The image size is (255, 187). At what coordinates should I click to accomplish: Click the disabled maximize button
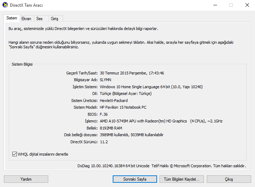click(x=231, y=5)
